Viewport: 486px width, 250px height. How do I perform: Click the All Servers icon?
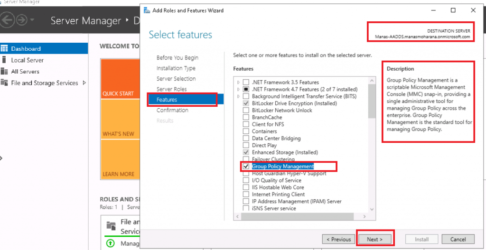coord(5,72)
